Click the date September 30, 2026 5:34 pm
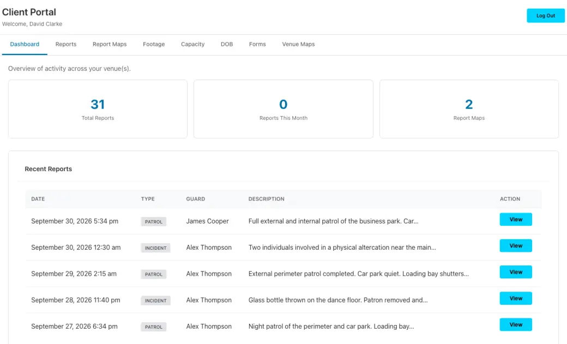This screenshot has height=344, width=567. [x=75, y=221]
